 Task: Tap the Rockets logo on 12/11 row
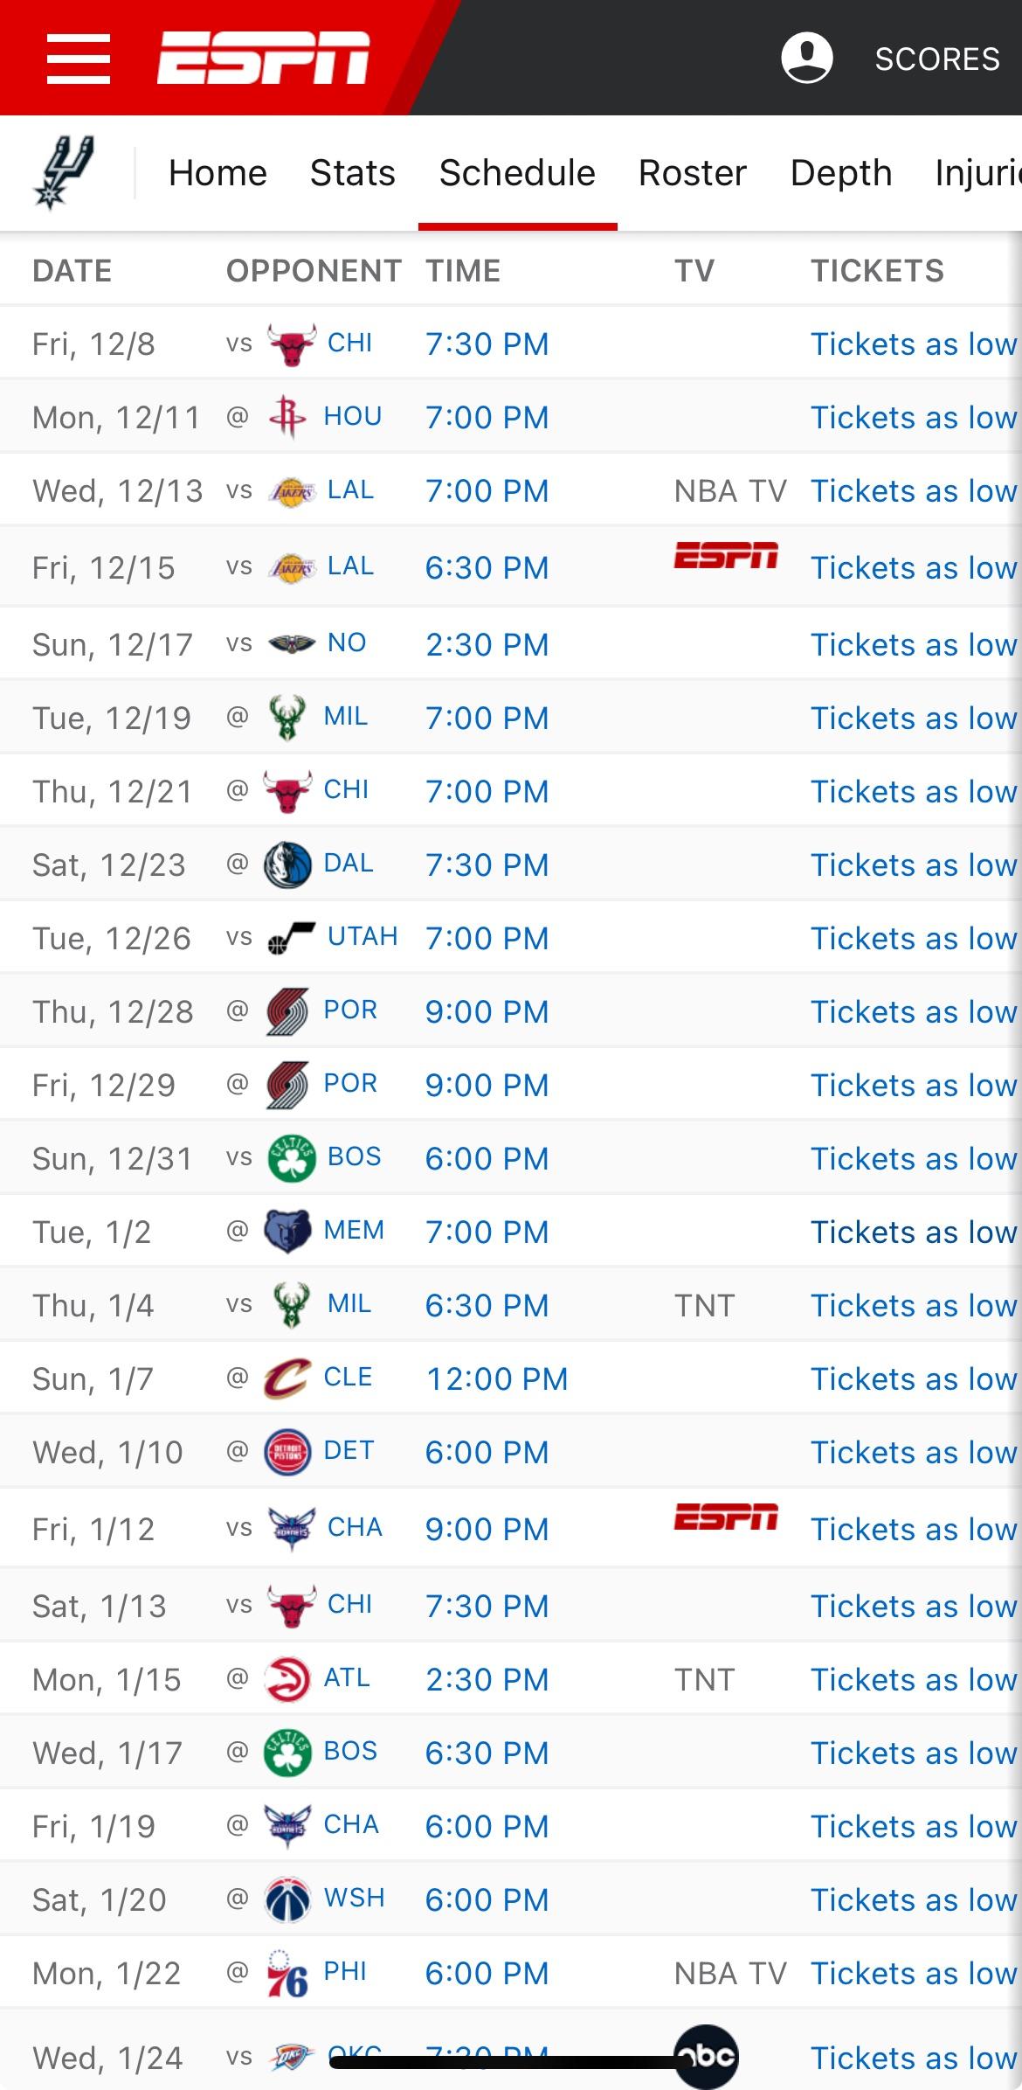click(287, 417)
